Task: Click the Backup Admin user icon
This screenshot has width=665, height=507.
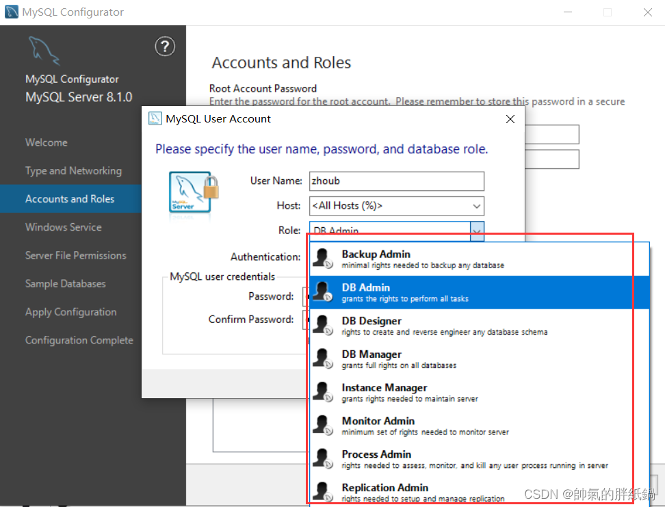Action: coord(323,259)
